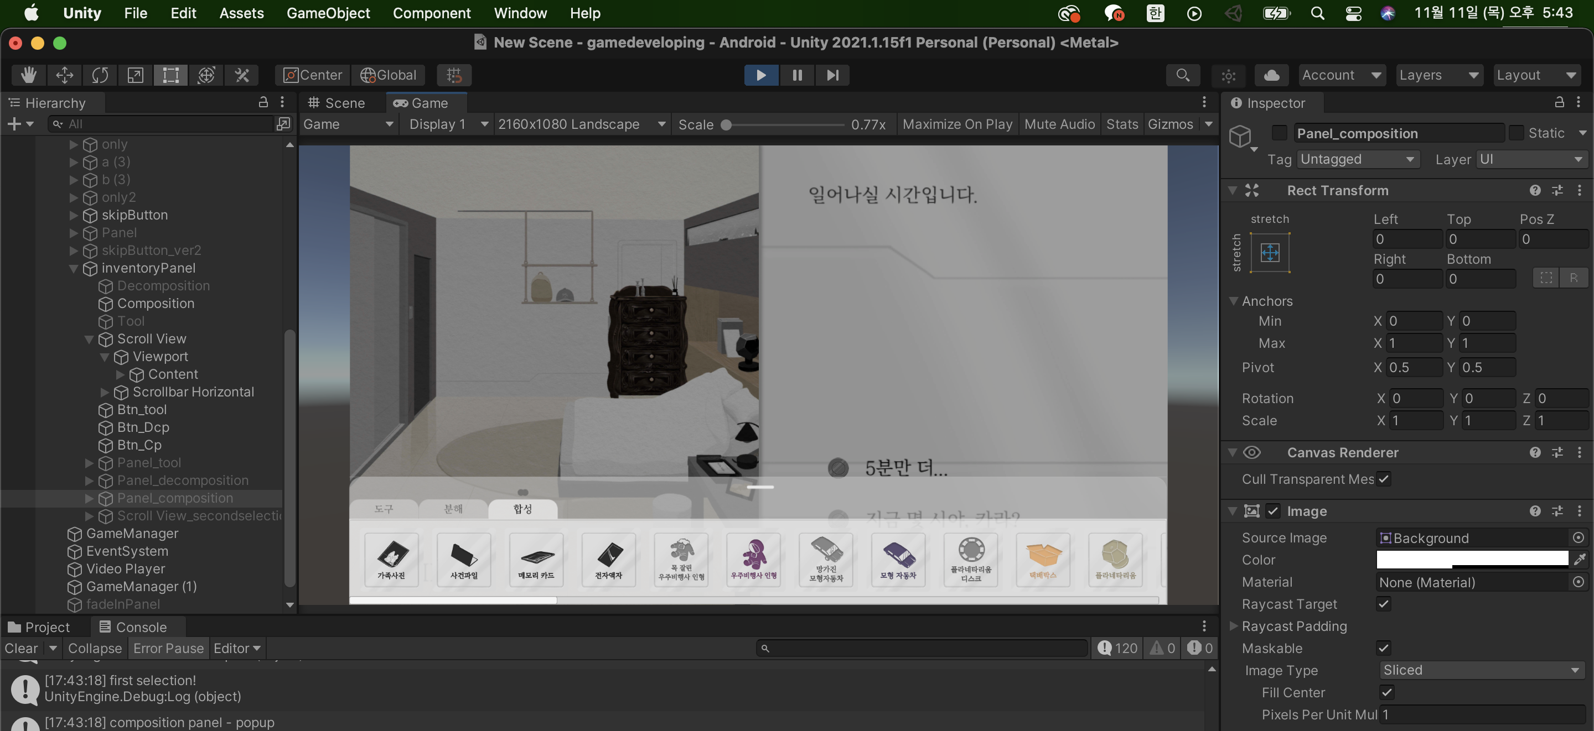
Task: Toggle Mute Audio in Game view
Action: 1059,124
